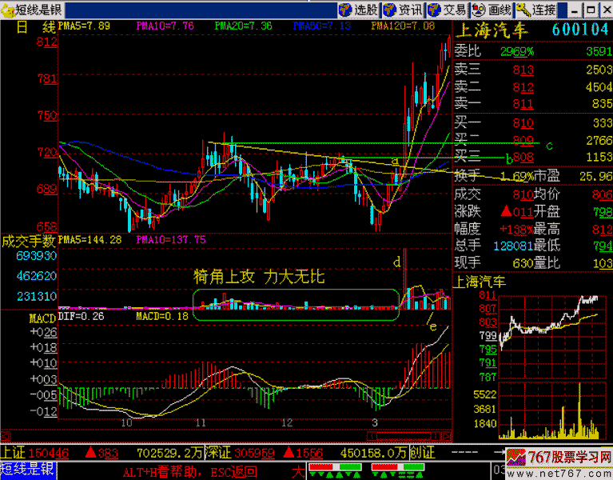Click the 767股票学习网 logo

click(558, 462)
